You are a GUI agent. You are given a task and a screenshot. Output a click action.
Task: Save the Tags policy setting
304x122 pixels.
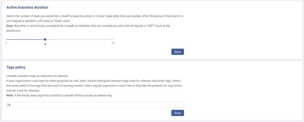click(178, 113)
